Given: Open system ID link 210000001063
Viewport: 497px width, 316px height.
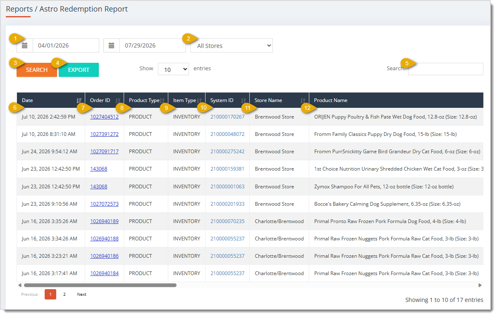Looking at the screenshot, I should pyautogui.click(x=227, y=187).
